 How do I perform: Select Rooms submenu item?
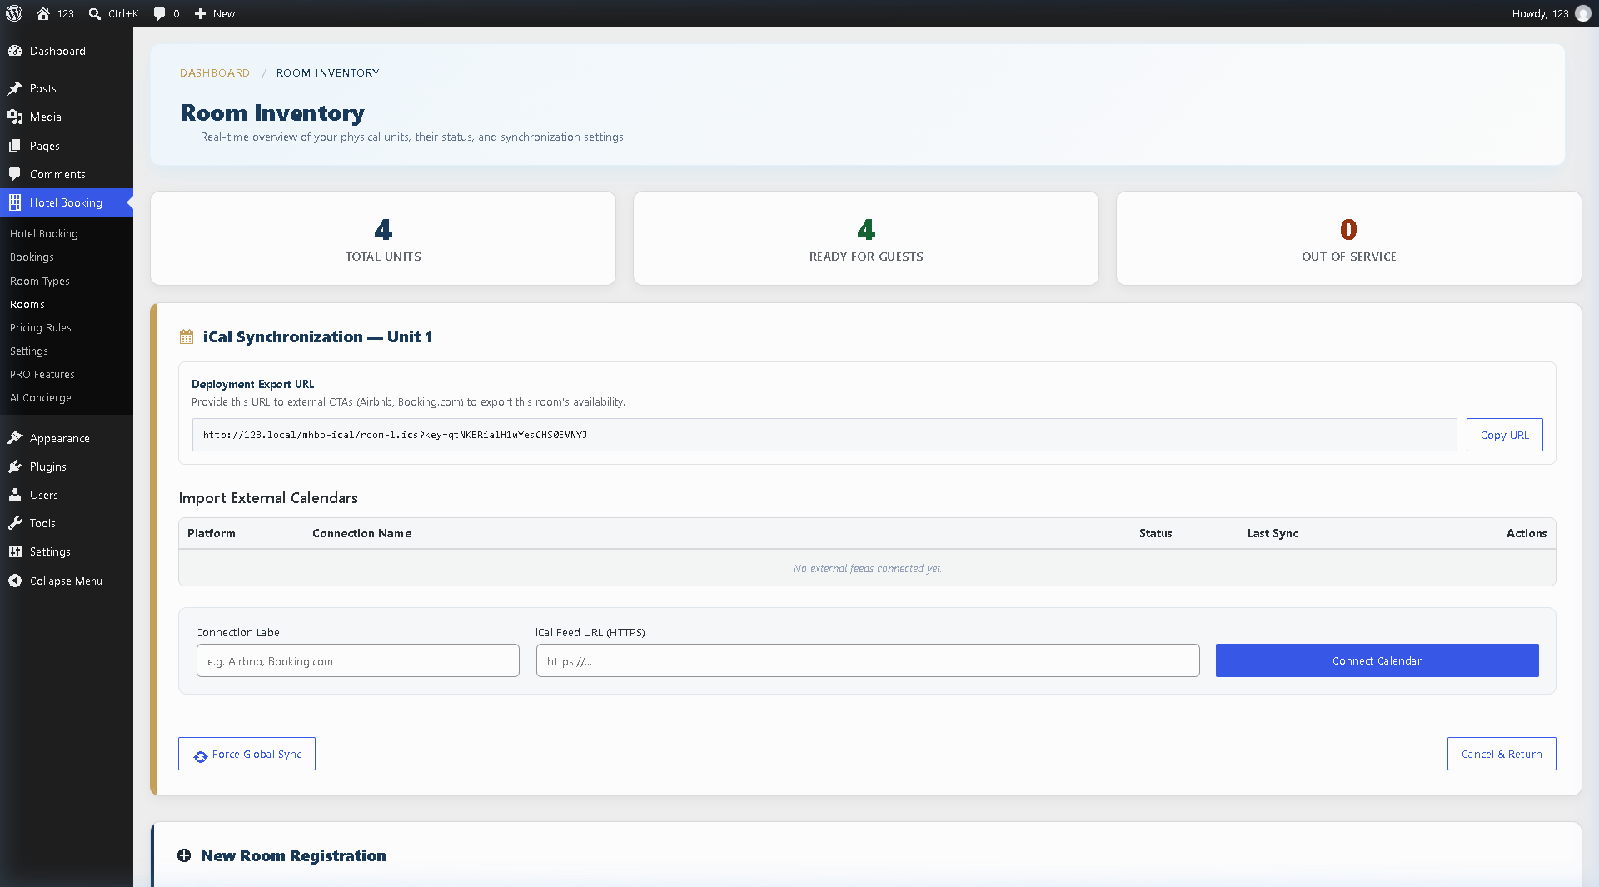27,305
